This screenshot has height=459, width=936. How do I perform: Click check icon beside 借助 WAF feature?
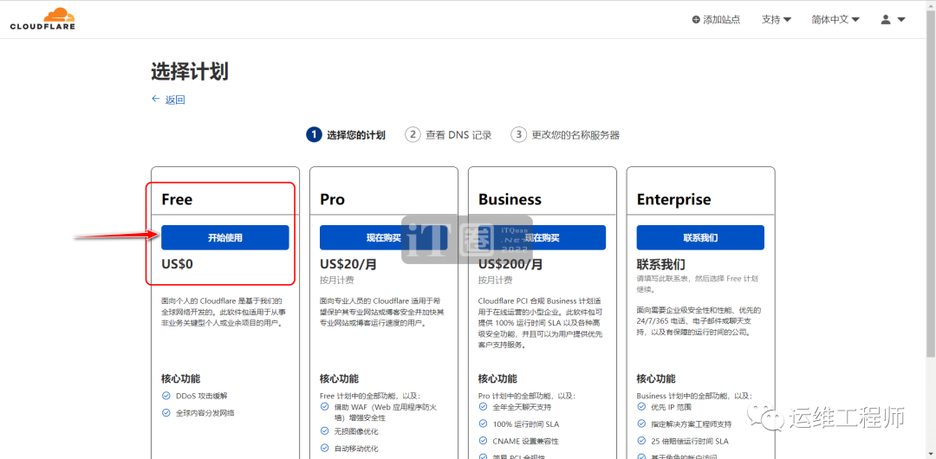click(x=324, y=407)
